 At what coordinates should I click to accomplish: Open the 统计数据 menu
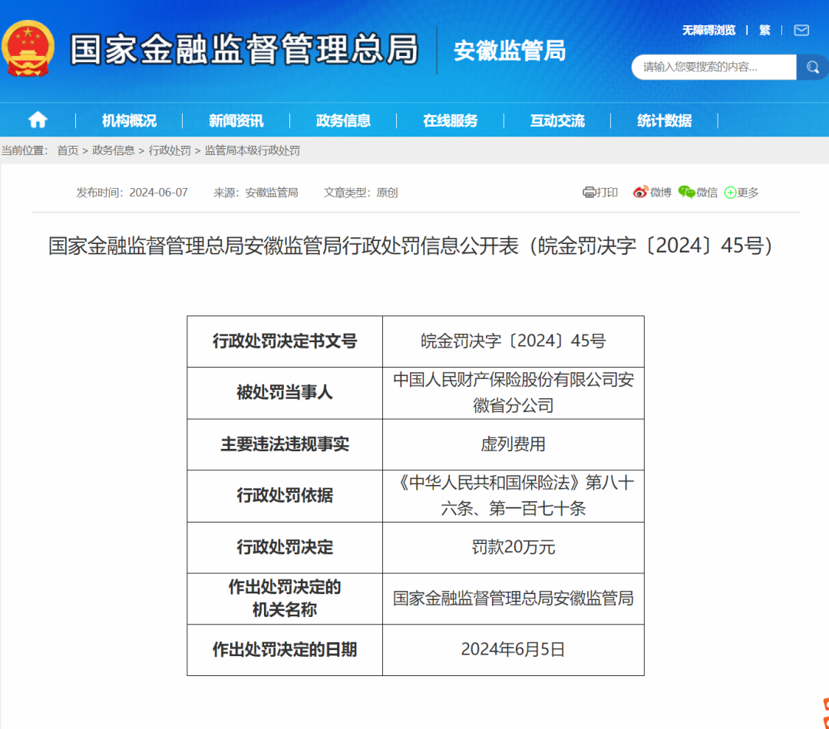click(664, 121)
